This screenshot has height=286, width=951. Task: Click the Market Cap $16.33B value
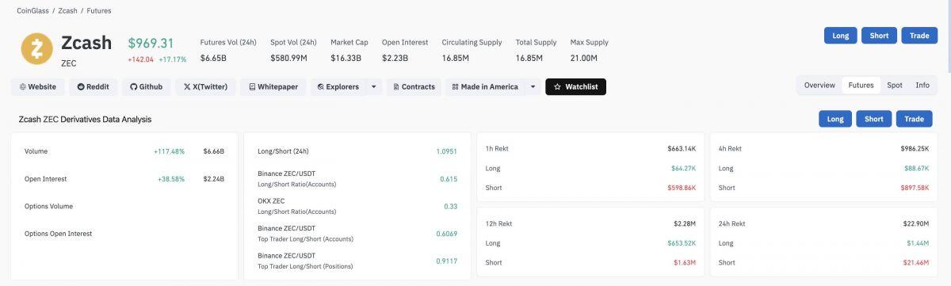coord(346,58)
